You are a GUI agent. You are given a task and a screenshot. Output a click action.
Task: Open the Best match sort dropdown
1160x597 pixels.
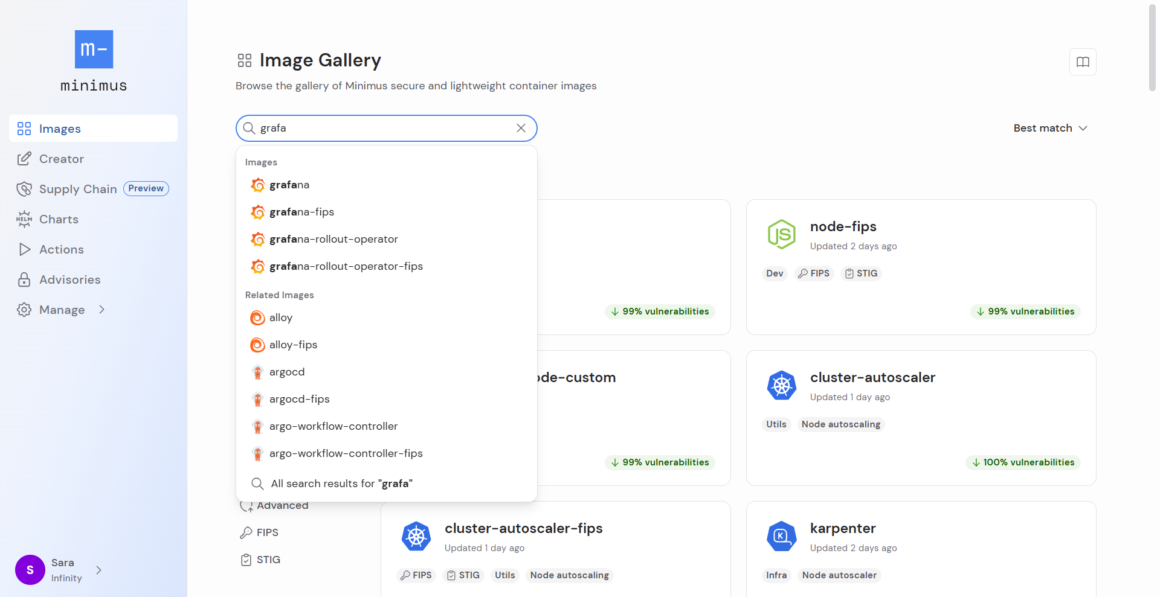(1050, 128)
